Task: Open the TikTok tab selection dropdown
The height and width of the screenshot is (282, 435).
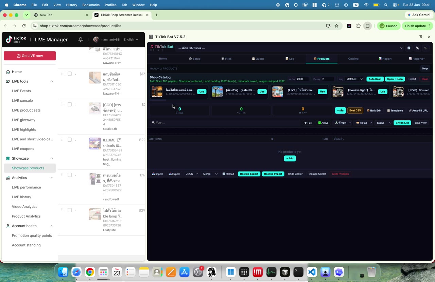Action: (x=291, y=48)
